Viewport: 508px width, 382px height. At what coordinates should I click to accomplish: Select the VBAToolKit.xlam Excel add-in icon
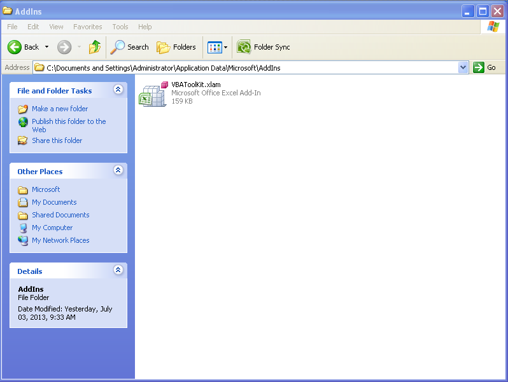[153, 94]
